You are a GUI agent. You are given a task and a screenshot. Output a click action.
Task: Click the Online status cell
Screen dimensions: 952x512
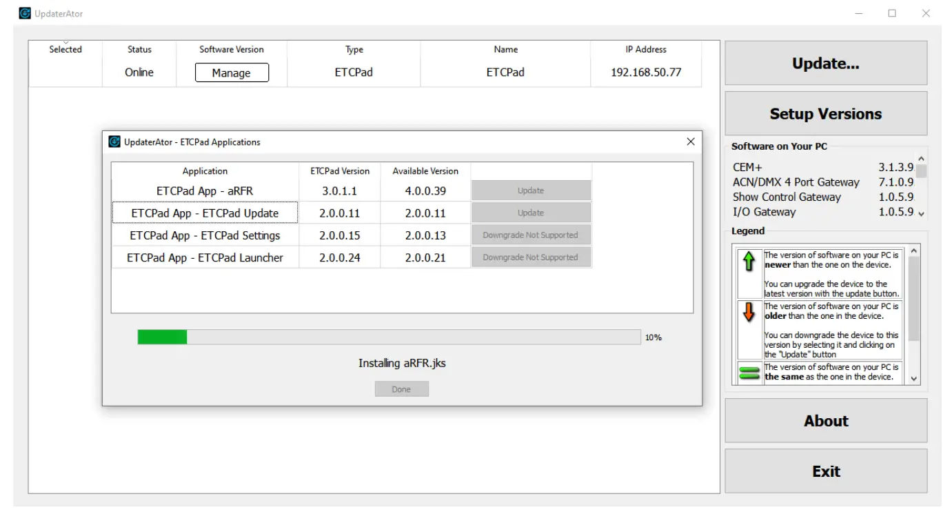click(x=139, y=72)
